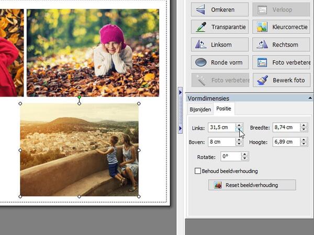Click the green rotation handle on photo
Viewport: 314px width, 235px height.
[80, 97]
